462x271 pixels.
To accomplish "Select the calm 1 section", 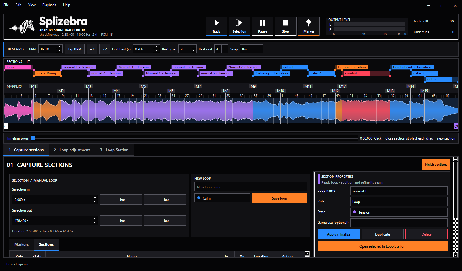I will tap(294, 67).
